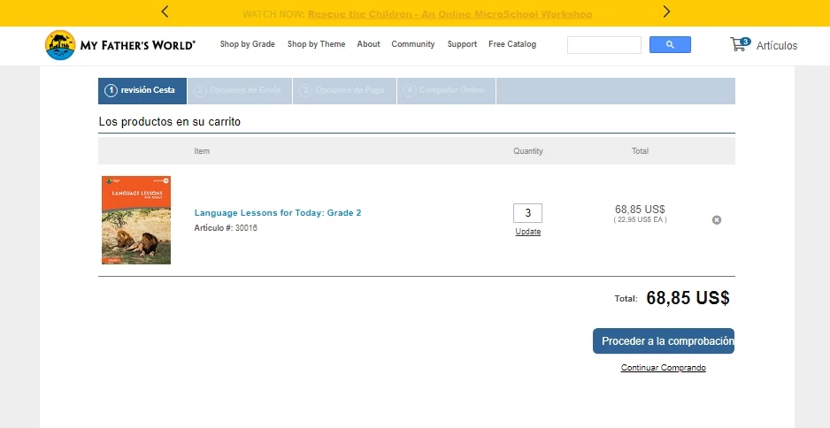
Task: Click the 22,95 US$ EA unit price
Action: tap(640, 219)
